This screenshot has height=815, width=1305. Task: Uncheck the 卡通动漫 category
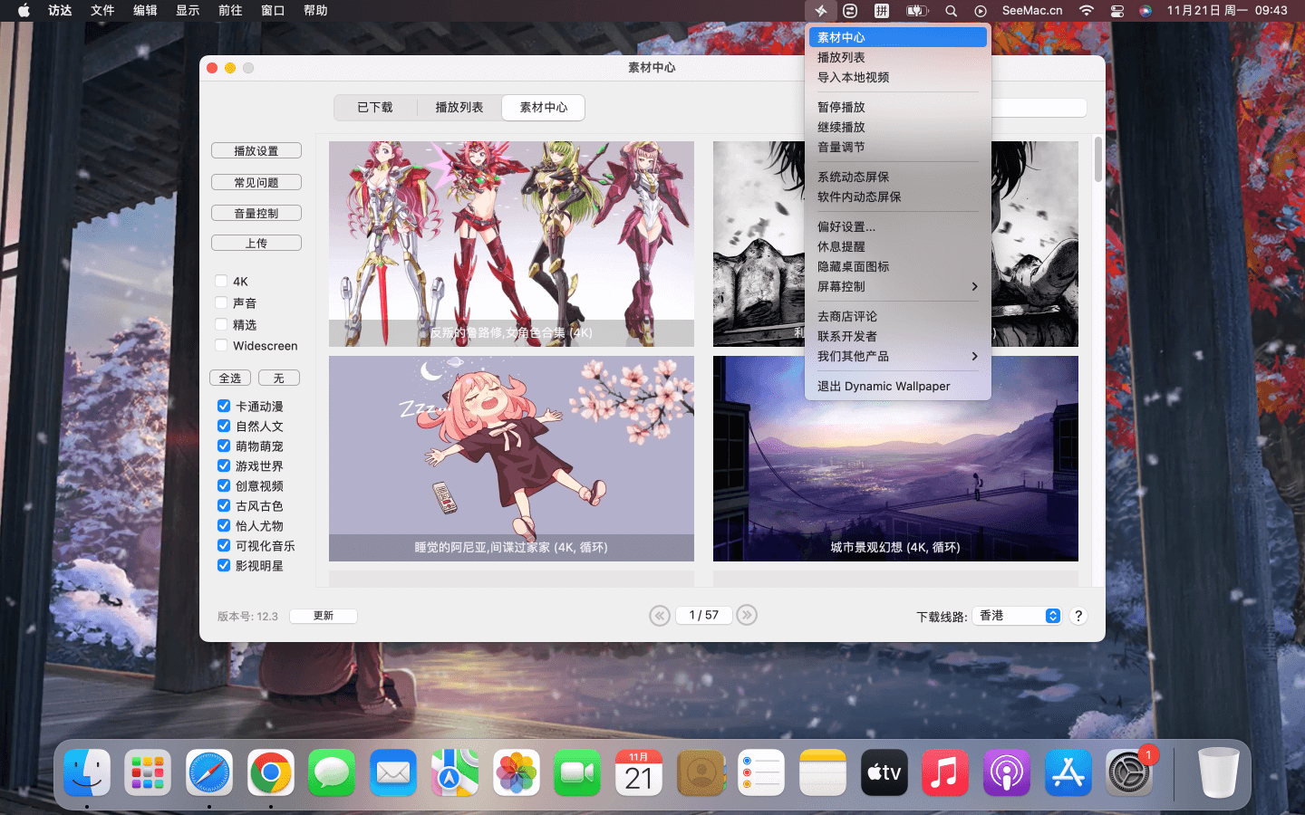point(224,406)
